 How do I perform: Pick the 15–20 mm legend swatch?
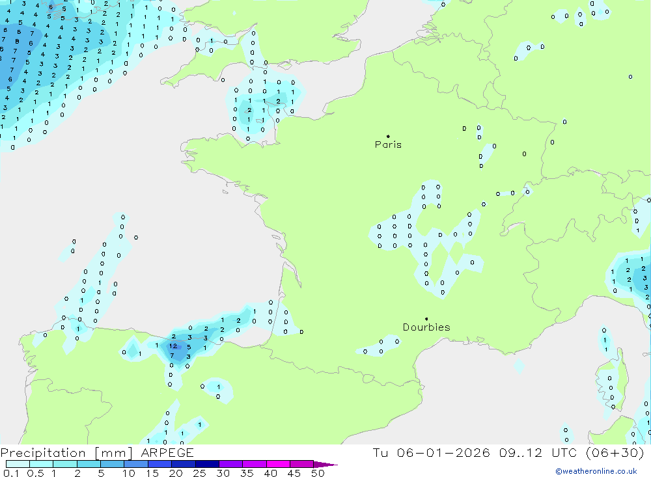(x=160, y=464)
